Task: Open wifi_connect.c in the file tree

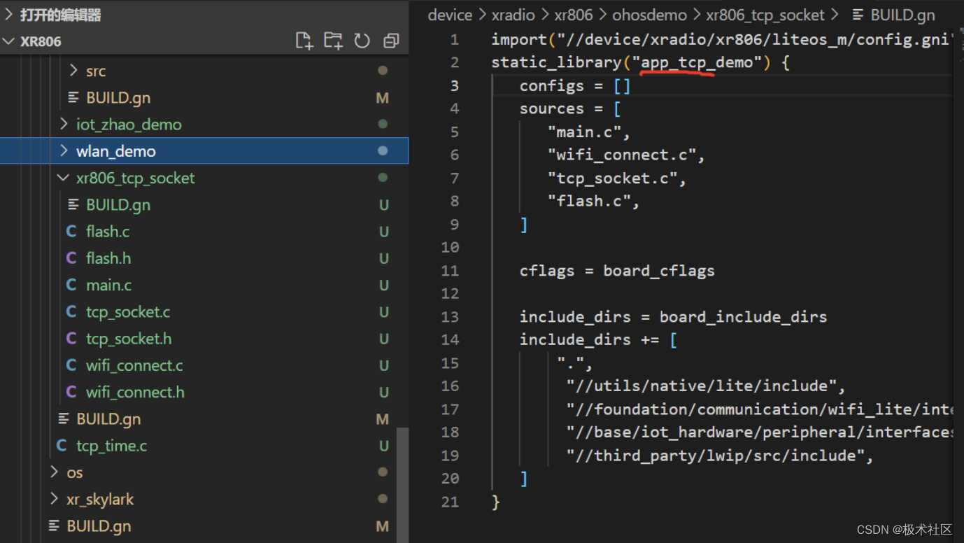Action: point(134,365)
